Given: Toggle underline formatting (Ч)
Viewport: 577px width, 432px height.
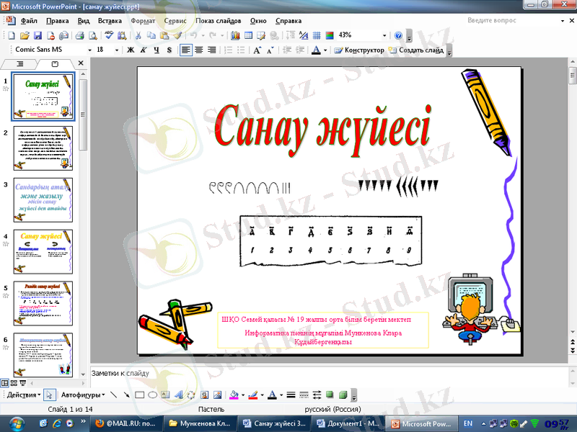Looking at the screenshot, I should click(157, 50).
